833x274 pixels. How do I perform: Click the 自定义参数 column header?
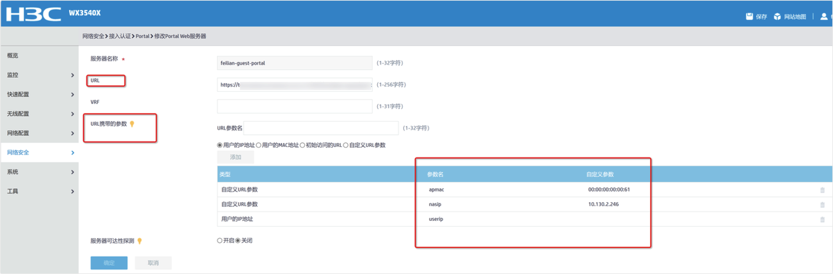600,175
